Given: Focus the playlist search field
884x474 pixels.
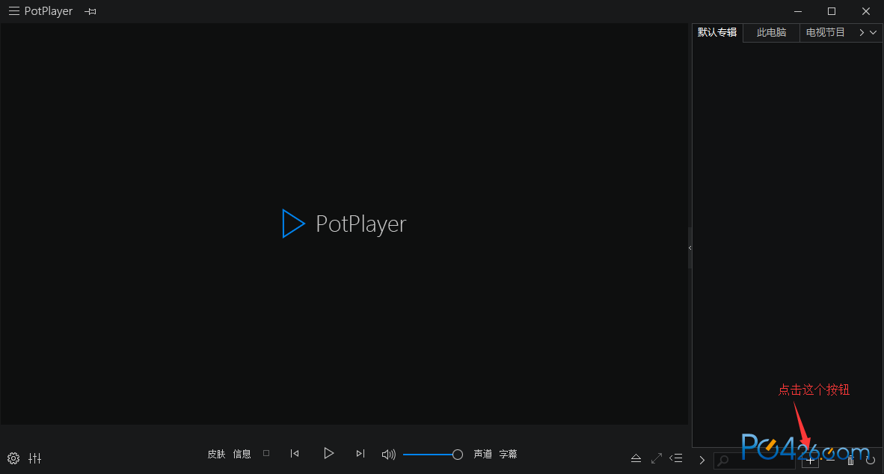Looking at the screenshot, I should [755, 461].
